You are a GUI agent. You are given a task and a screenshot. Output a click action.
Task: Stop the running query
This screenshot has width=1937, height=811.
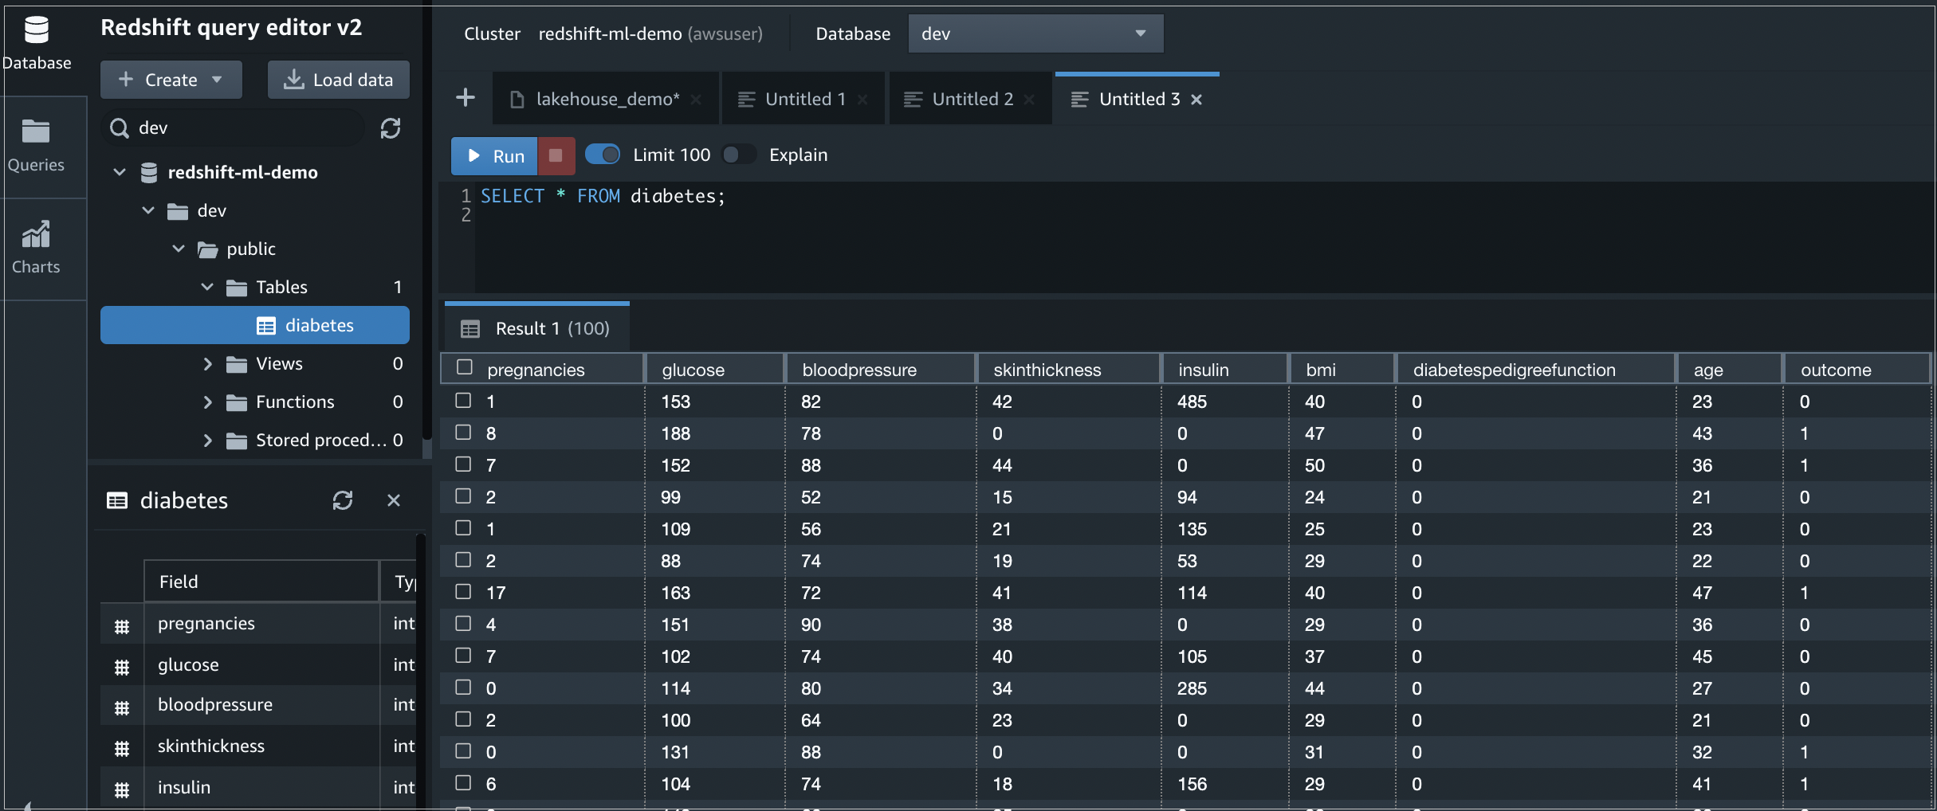(556, 155)
